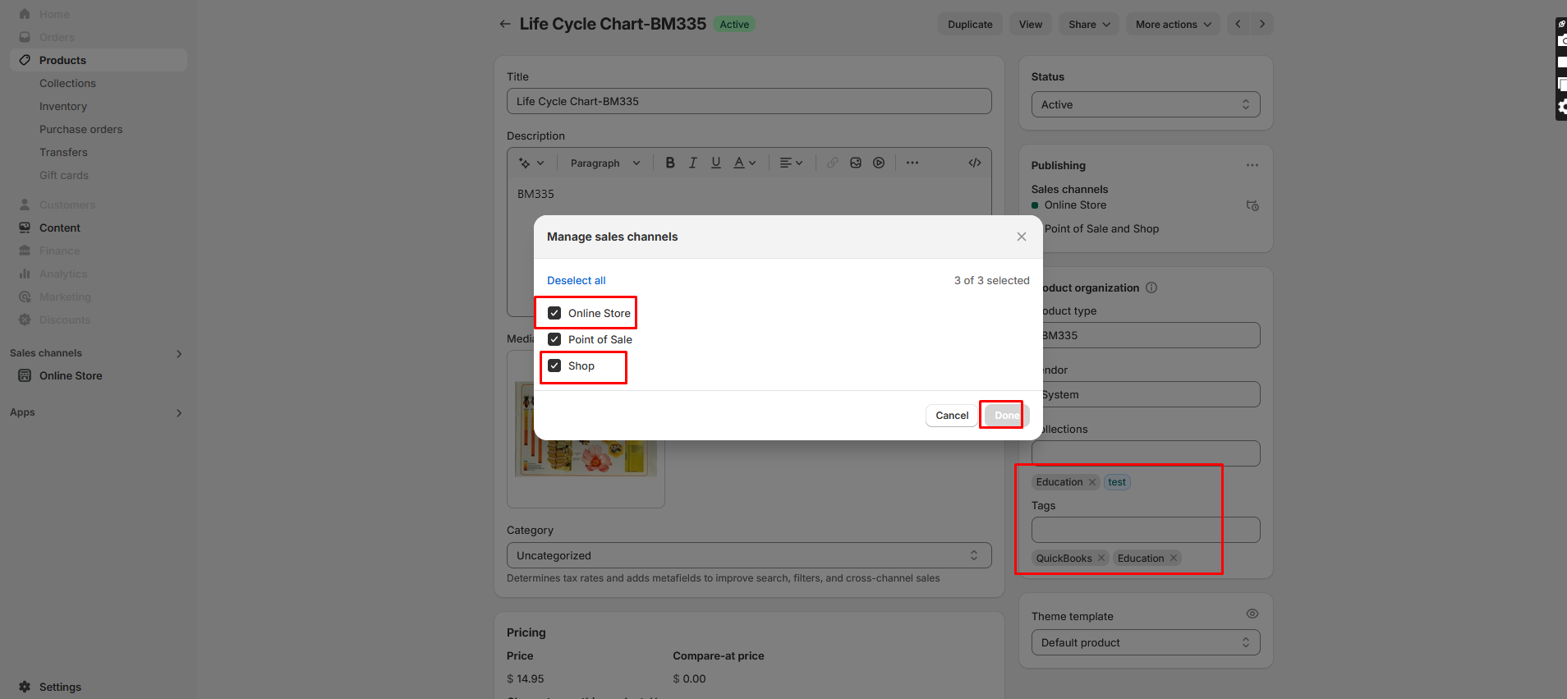
Task: Show HTML code view
Action: [x=975, y=163]
